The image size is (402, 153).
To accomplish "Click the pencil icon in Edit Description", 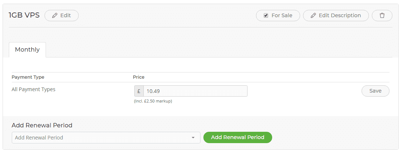I will point(313,15).
